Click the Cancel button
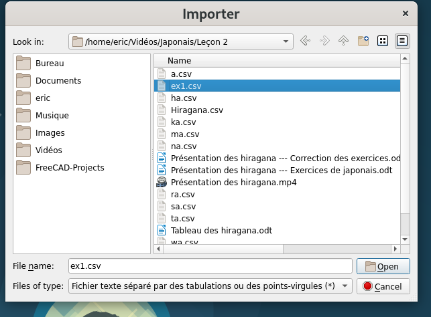Image resolution: width=431 pixels, height=317 pixels. pyautogui.click(x=383, y=286)
